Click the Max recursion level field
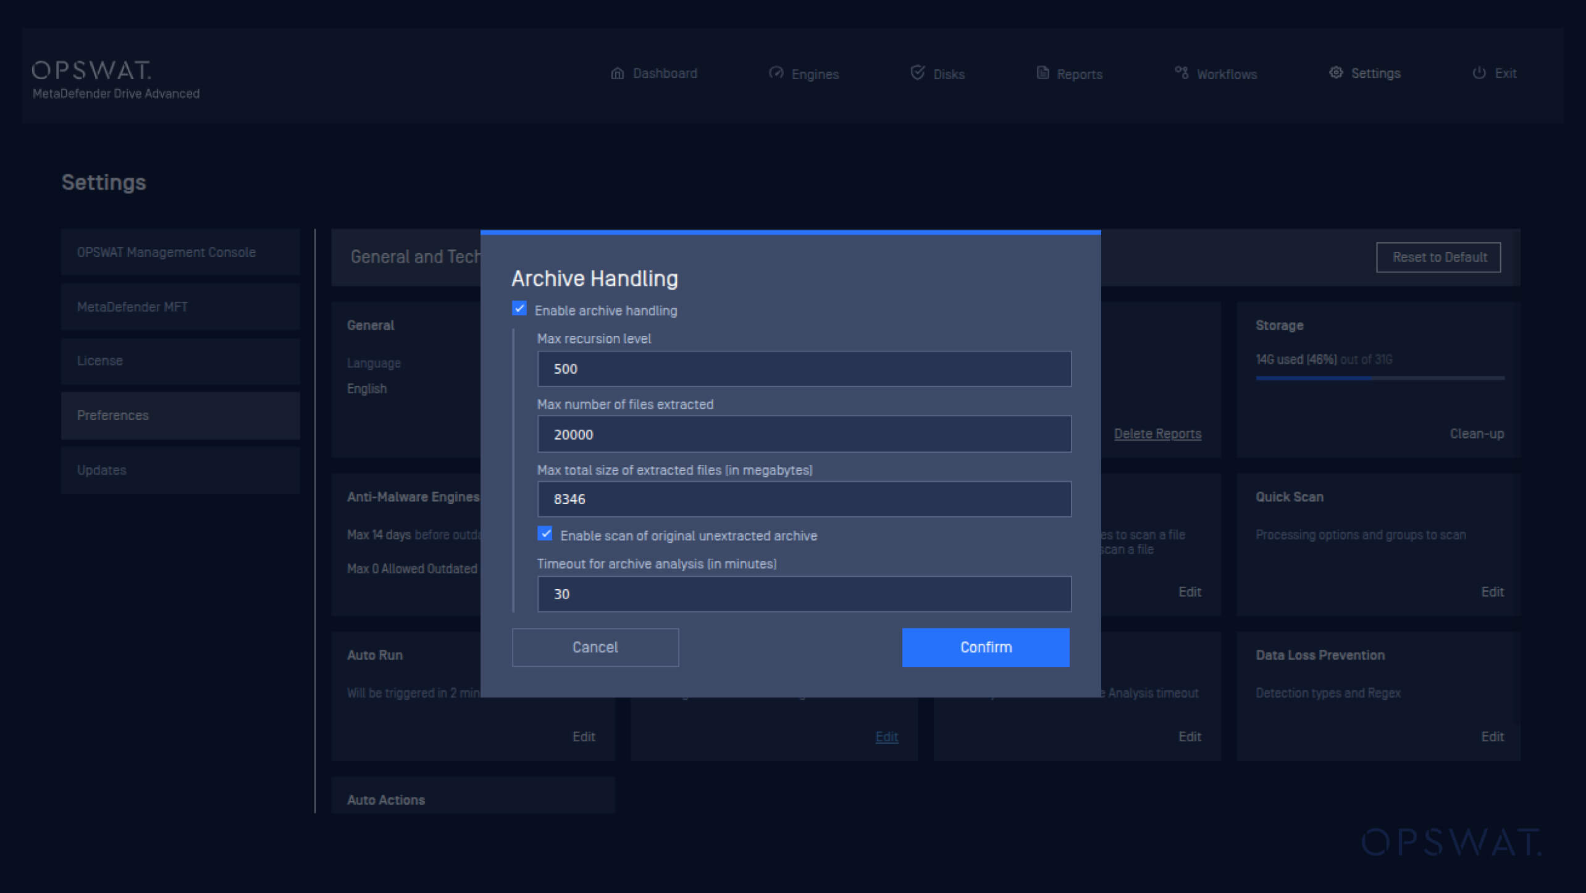The width and height of the screenshot is (1586, 893). [803, 369]
